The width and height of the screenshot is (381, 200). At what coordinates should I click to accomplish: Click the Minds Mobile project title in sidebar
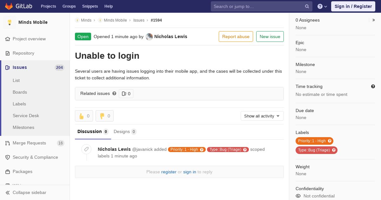point(33,22)
